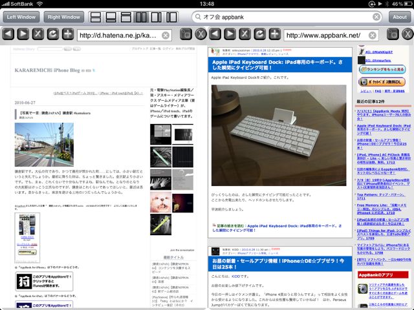Go forward in the left window
414x310 pixels.
23,34
